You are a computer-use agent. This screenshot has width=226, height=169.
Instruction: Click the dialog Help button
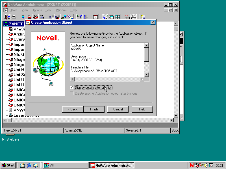pyautogui.click(x=142, y=109)
